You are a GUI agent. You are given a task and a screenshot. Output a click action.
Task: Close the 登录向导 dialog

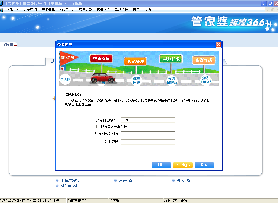tap(218, 45)
